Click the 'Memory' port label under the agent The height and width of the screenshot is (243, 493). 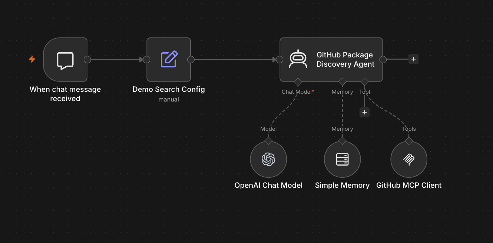[x=342, y=92]
